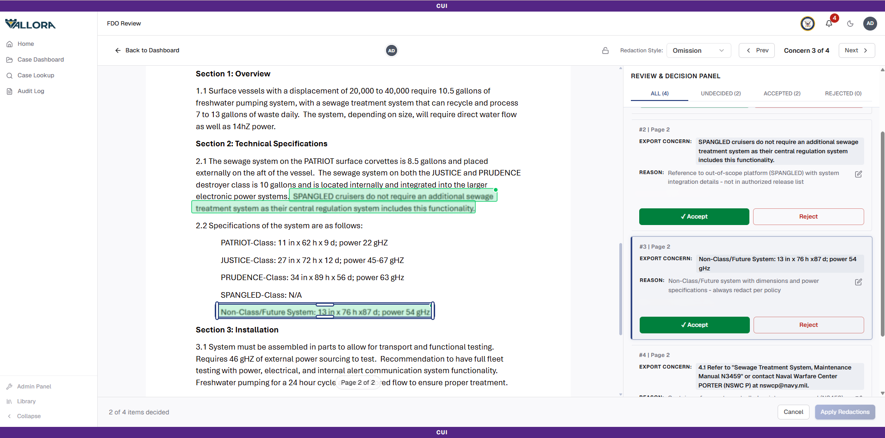Go to next concern with Next

(857, 50)
